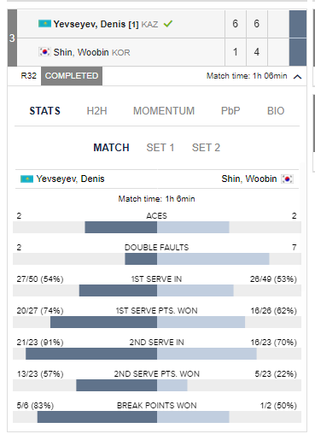The image size is (315, 434).
Task: Click the green winner checkmark icon
Action: click(x=168, y=24)
